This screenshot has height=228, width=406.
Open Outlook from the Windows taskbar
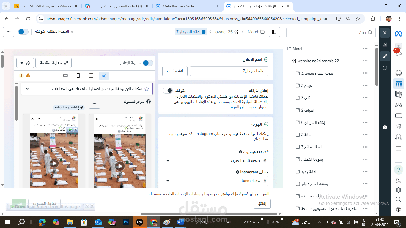(x=98, y=222)
